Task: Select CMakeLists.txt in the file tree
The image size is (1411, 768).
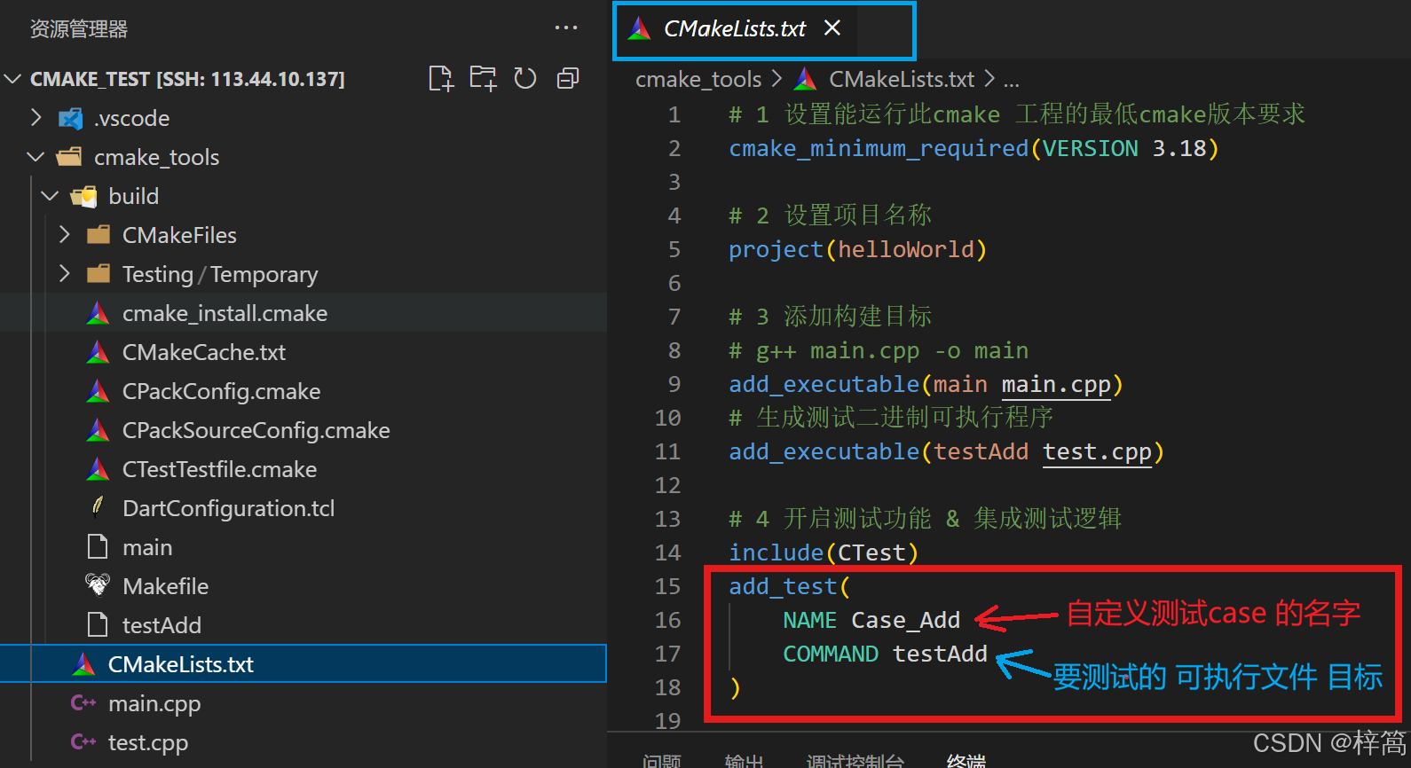Action: tap(303, 664)
